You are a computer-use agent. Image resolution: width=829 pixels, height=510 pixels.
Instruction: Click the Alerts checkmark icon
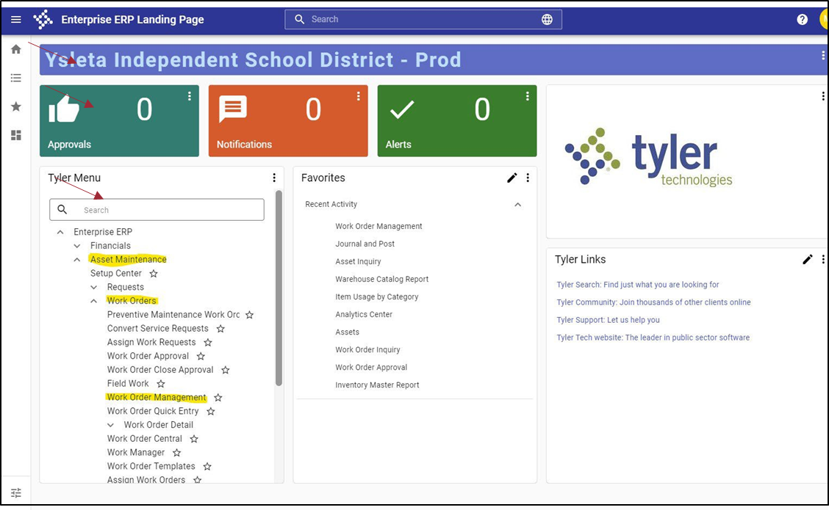402,110
